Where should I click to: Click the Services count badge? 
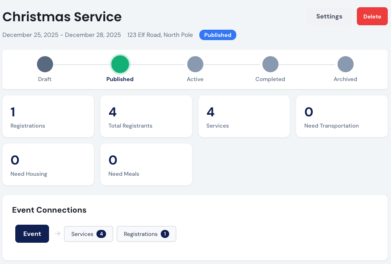coord(101,234)
